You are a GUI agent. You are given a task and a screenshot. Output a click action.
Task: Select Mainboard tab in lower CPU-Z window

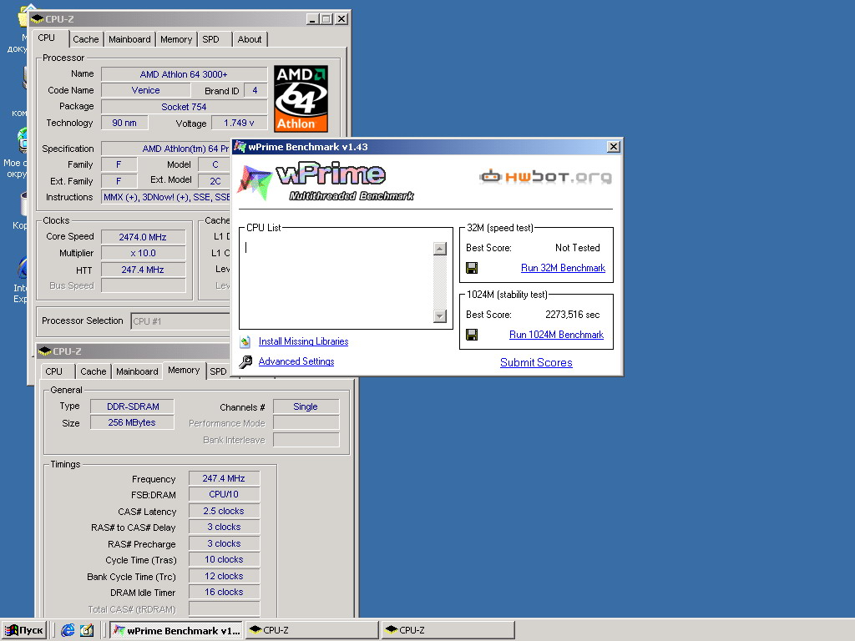[x=137, y=371]
